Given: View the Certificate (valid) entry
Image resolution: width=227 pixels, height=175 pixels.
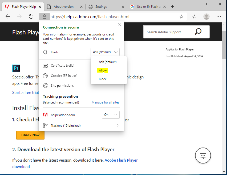Looking at the screenshot, I should [x=63, y=65].
